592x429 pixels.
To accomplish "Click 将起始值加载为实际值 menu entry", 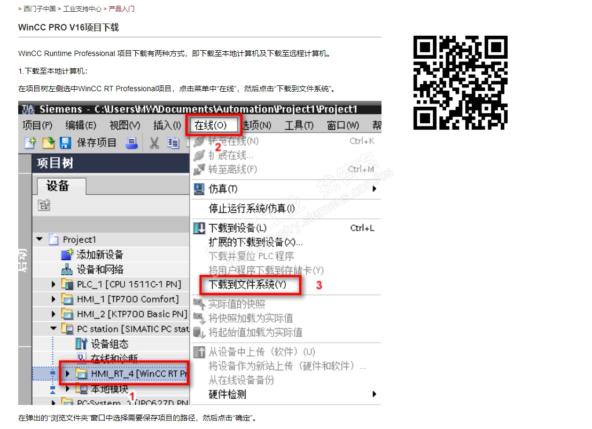I will click(x=255, y=332).
